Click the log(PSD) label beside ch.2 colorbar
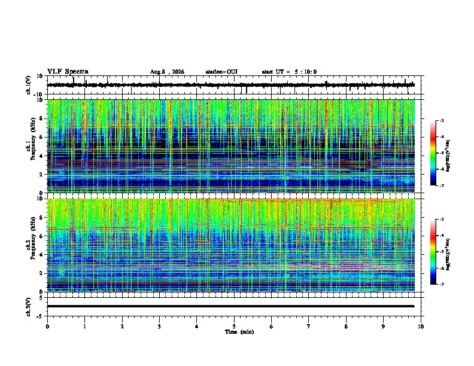Screen dimensions: 474x366 pos(448,254)
